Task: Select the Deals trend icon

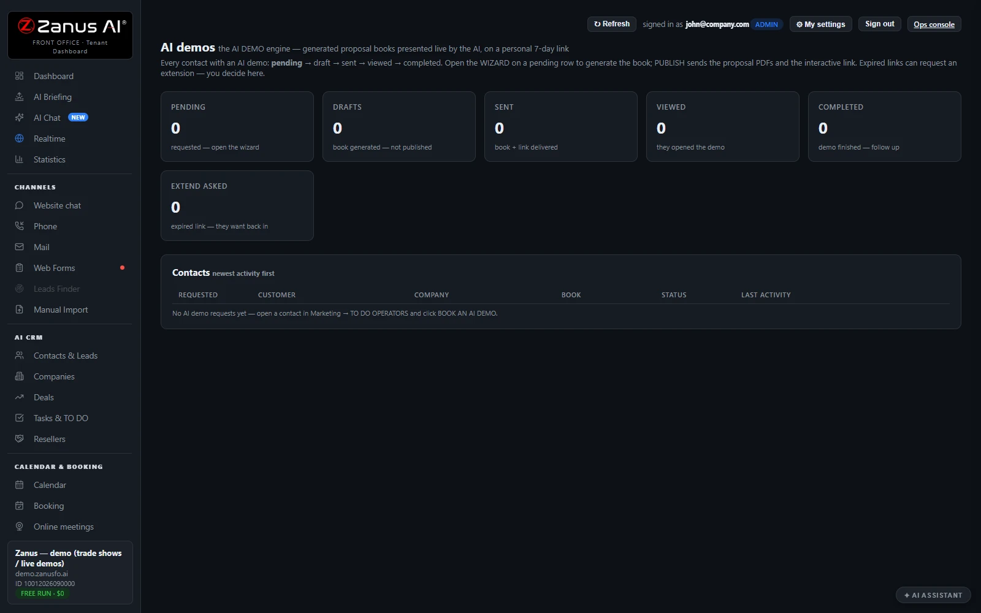Action: coord(19,397)
